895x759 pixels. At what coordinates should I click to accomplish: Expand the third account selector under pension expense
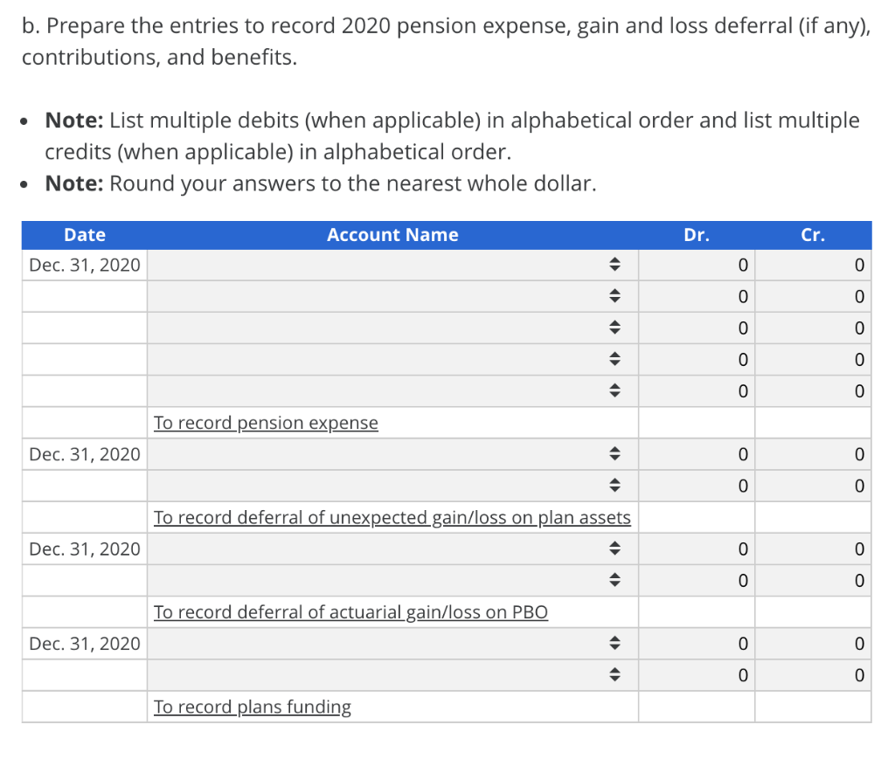(x=615, y=328)
